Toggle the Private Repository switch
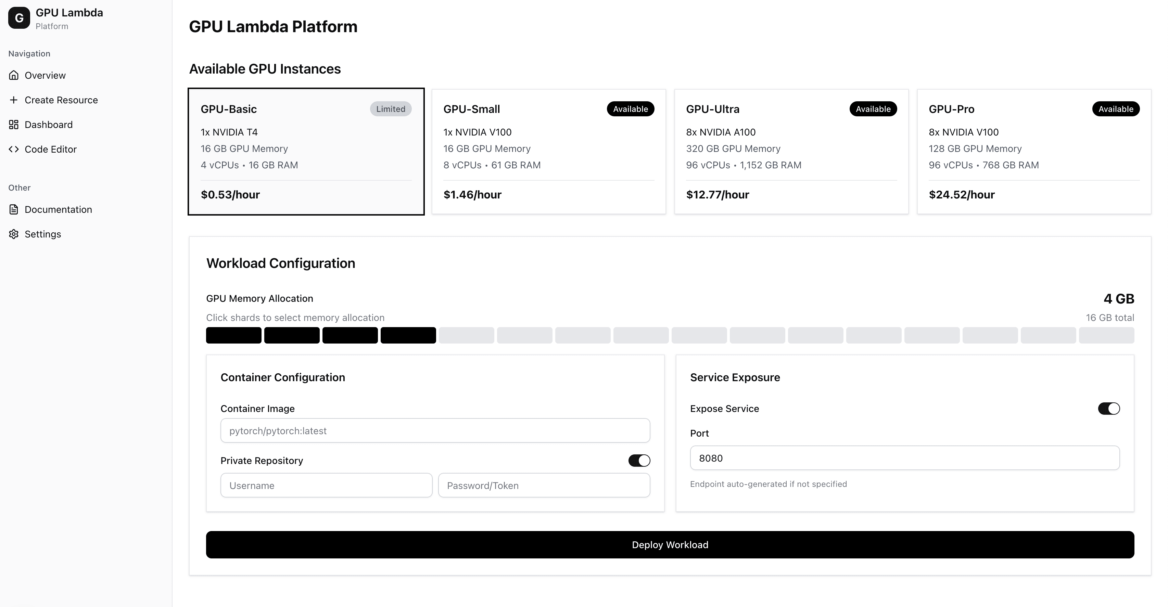1168x607 pixels. pos(639,461)
